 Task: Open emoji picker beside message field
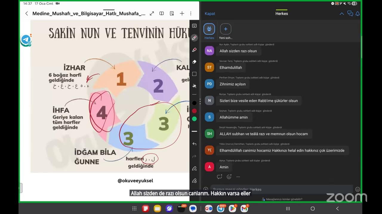coord(358,189)
